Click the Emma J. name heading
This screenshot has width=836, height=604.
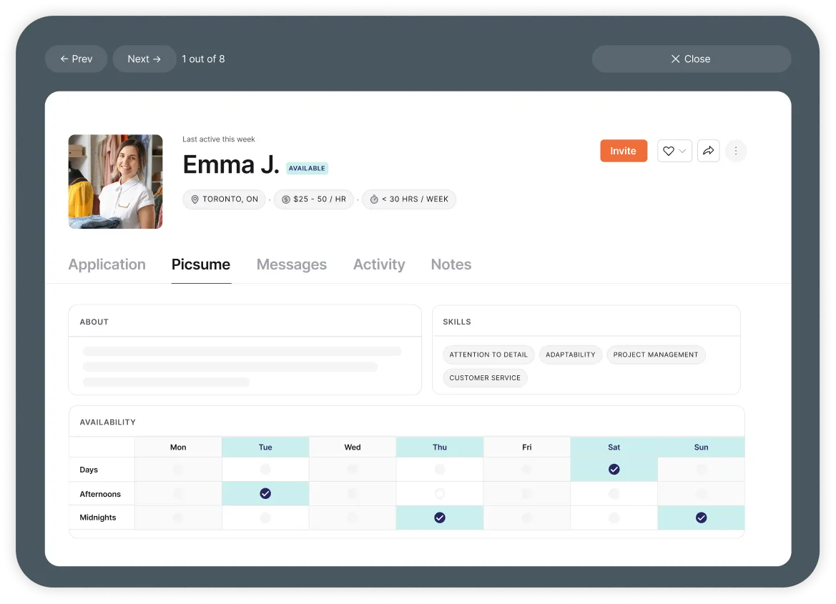231,164
